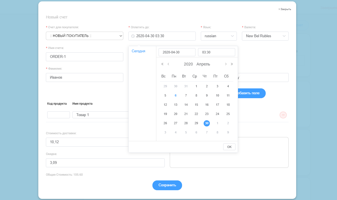
Task: Pick April 15 in the calendar
Action: 196,105
